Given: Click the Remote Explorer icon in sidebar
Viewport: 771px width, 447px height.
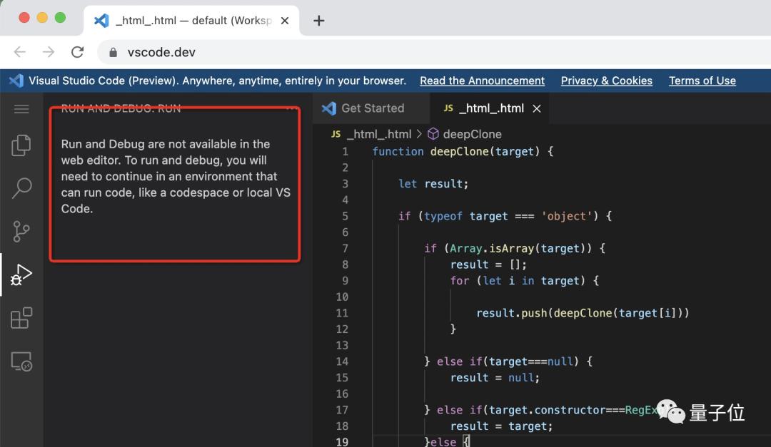Looking at the screenshot, I should tap(21, 362).
